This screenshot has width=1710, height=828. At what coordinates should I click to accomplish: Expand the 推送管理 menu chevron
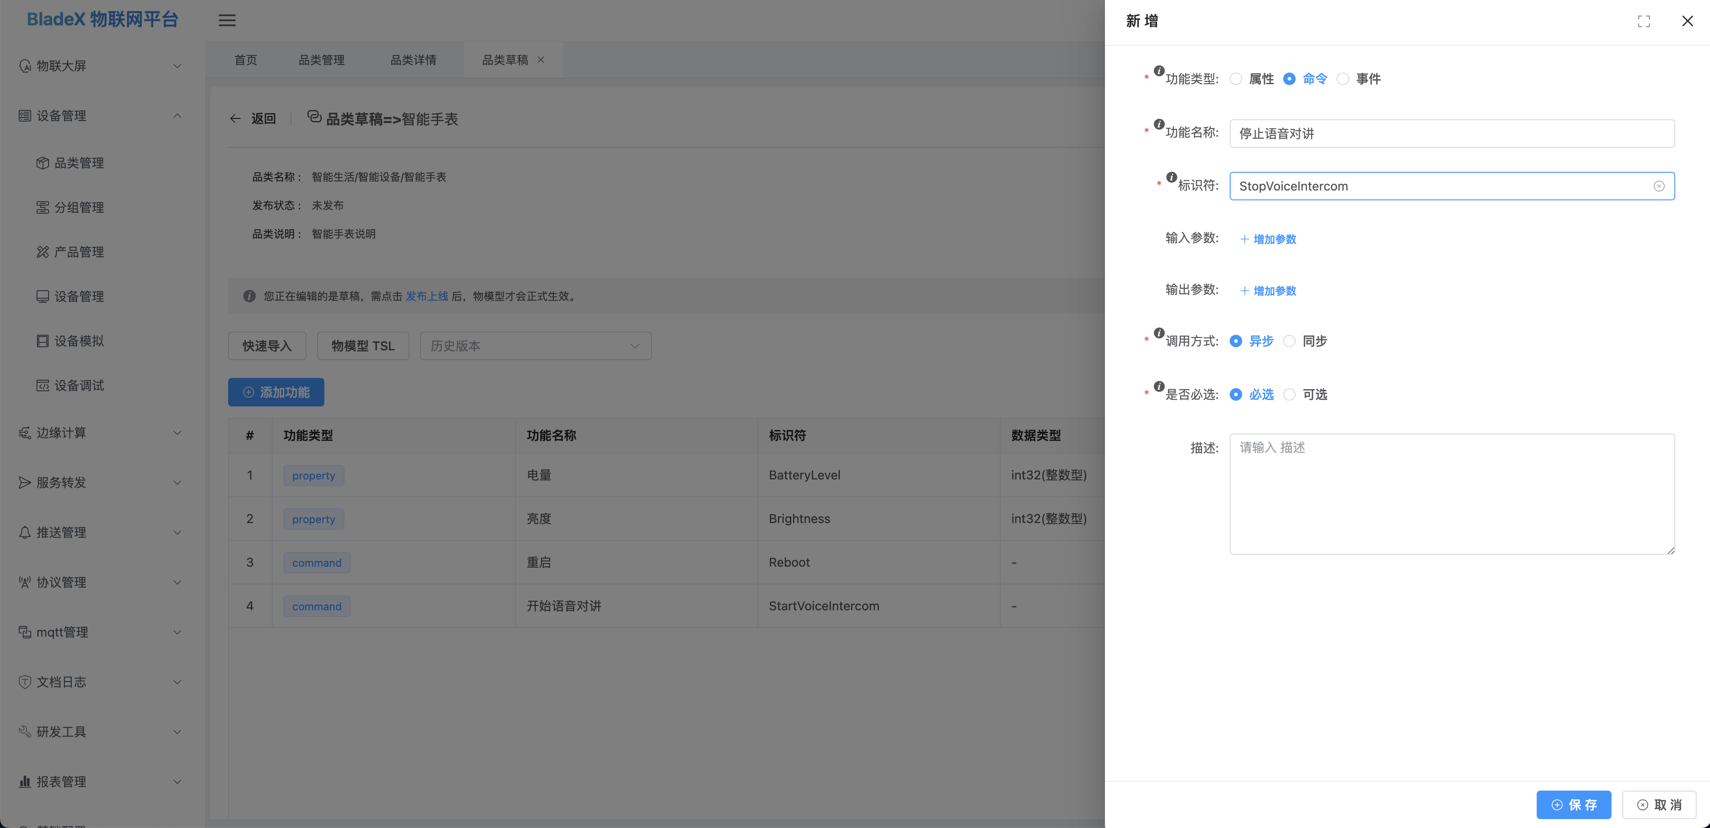point(177,532)
